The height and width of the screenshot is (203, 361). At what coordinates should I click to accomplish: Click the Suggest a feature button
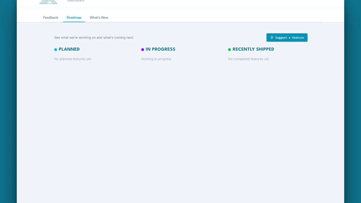[x=287, y=38]
